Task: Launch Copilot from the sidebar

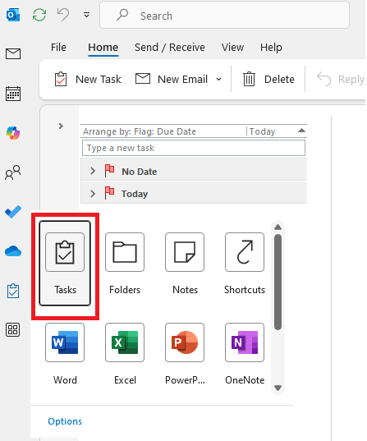Action: tap(13, 133)
